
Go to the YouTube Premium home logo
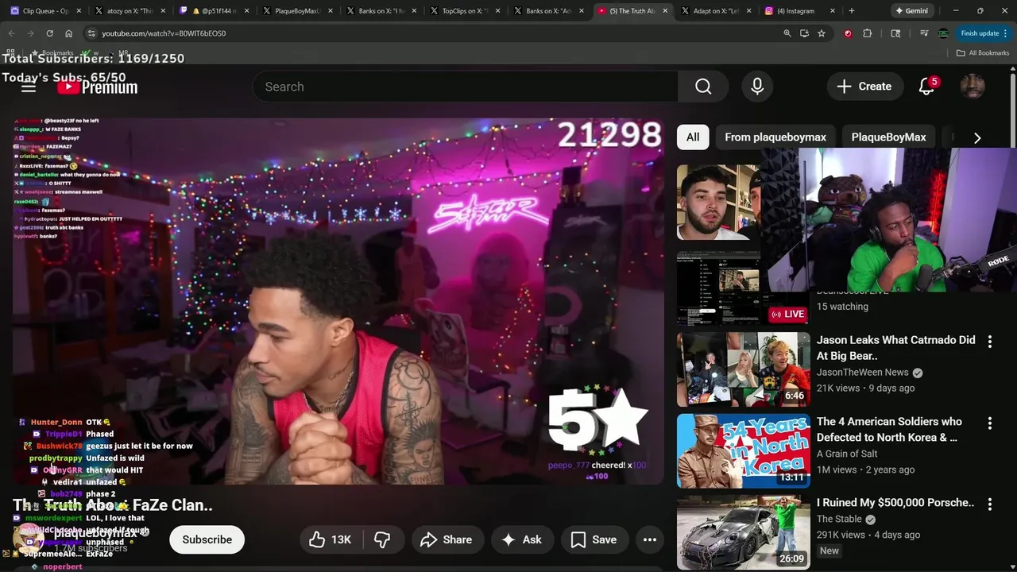pyautogui.click(x=99, y=87)
